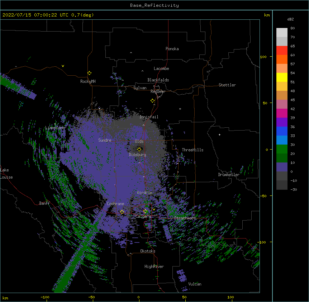The image size is (309, 302).
Task: Select the Olds label
Action: click(x=139, y=141)
